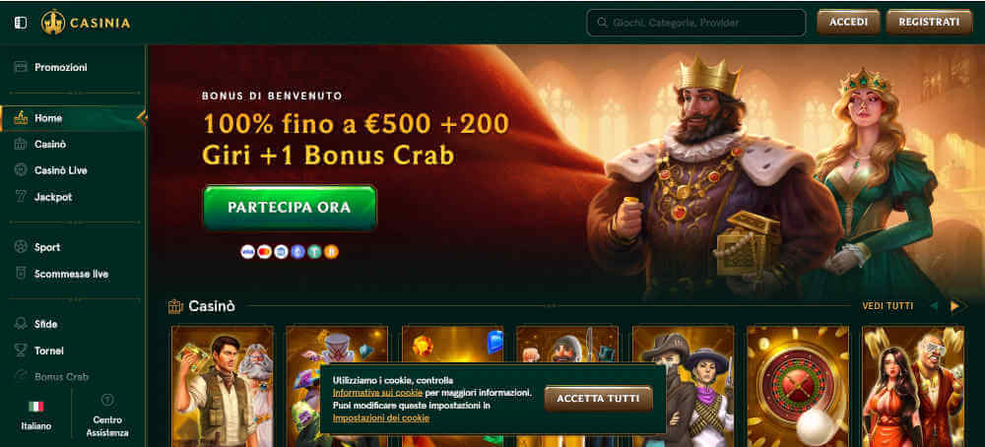Click the REGISTRATI sign-up button
The height and width of the screenshot is (447, 985).
click(929, 22)
